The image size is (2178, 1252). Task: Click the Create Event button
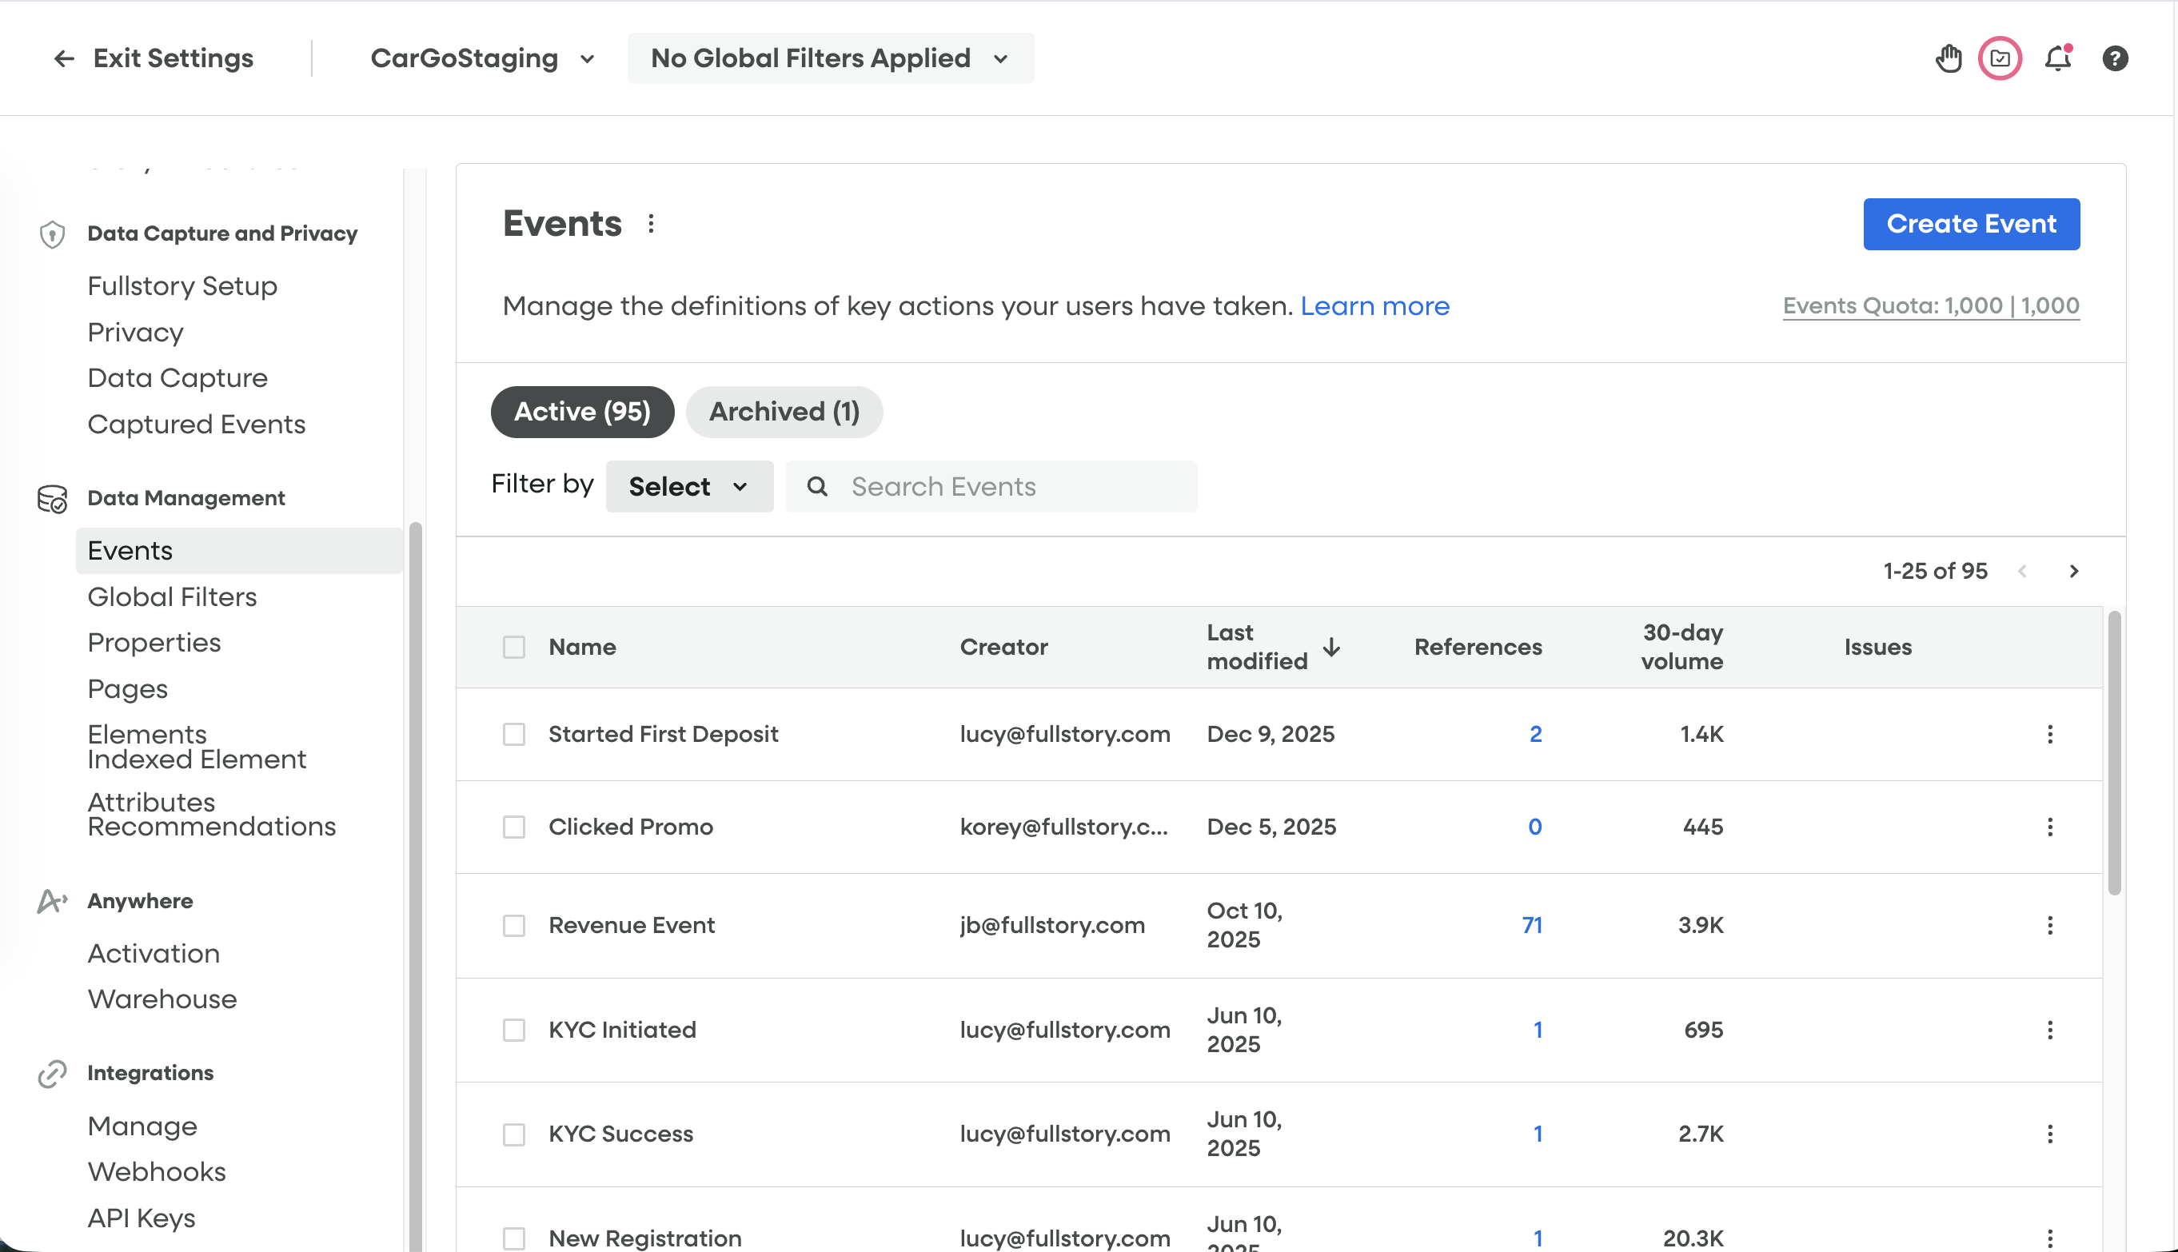point(1971,224)
